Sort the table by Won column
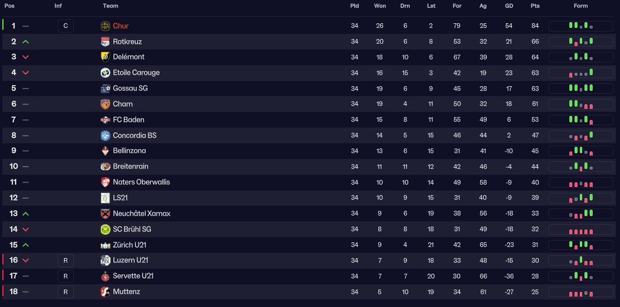The height and width of the screenshot is (307, 620). click(380, 6)
